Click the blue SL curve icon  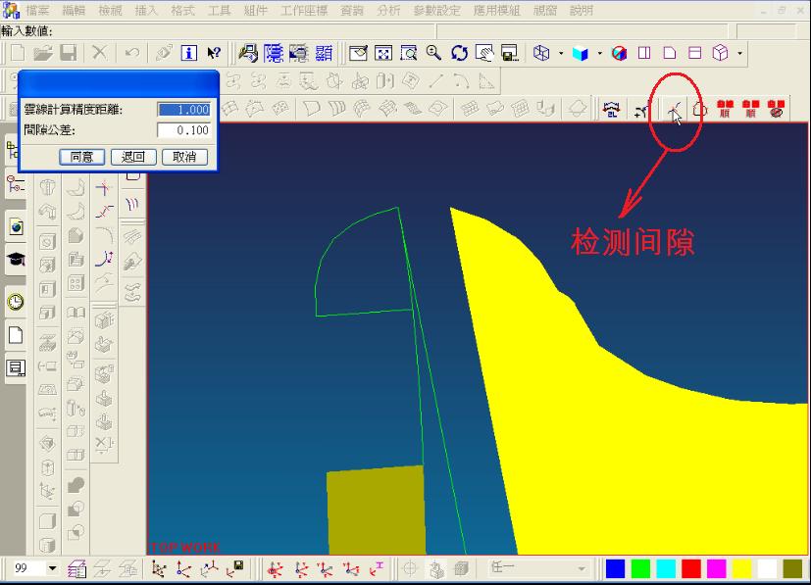click(x=612, y=109)
